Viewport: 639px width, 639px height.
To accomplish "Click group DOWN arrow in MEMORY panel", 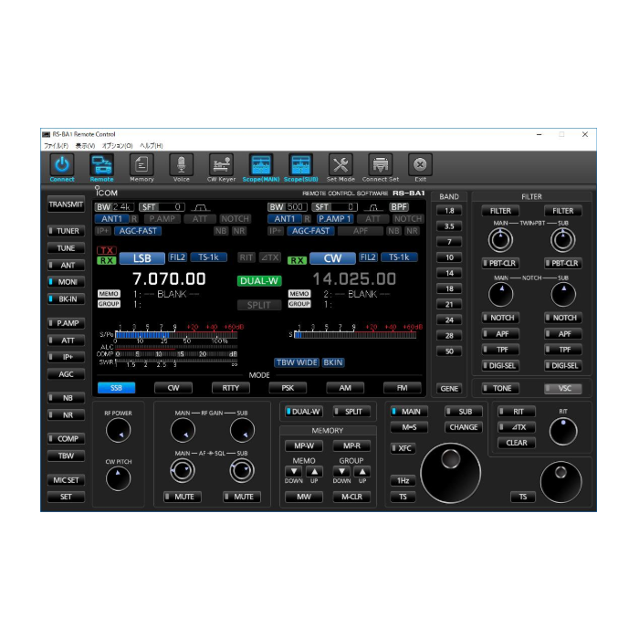I will click(341, 472).
